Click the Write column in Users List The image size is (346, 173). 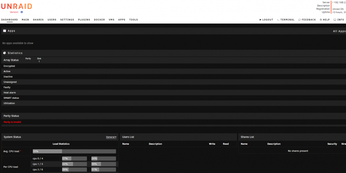[212, 144]
